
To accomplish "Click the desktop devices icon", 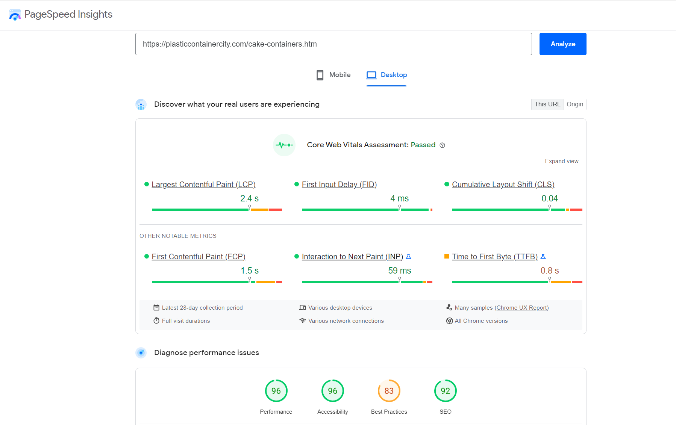I will click(303, 307).
